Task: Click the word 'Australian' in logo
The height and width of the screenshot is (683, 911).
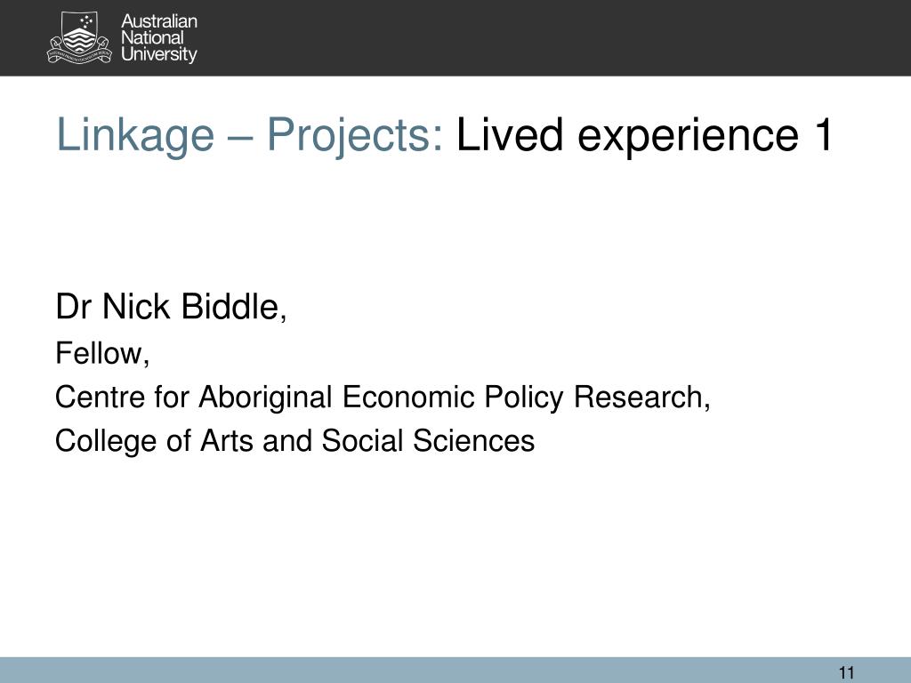Action: [x=159, y=21]
